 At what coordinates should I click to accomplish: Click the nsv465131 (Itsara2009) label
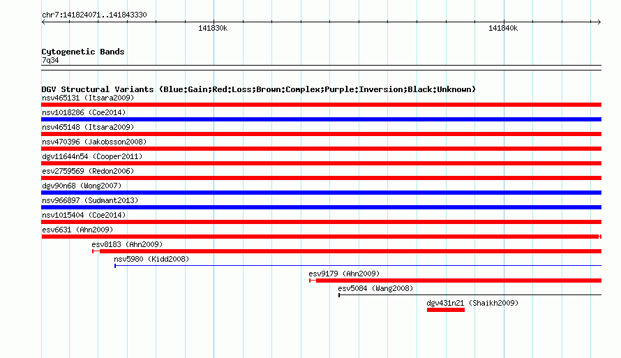(x=88, y=98)
